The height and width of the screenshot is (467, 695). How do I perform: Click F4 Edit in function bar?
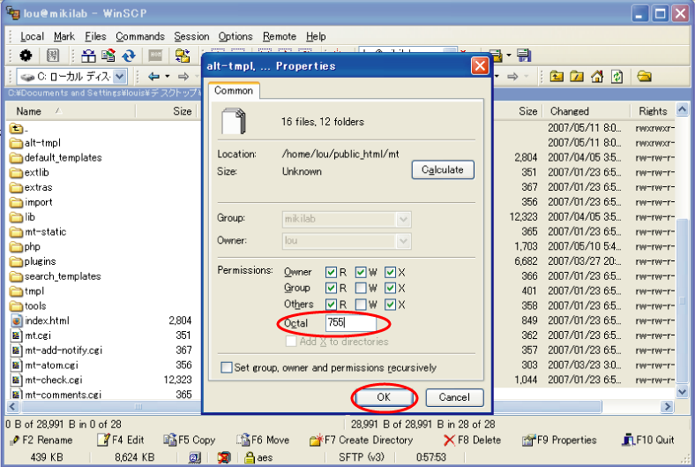point(121,440)
